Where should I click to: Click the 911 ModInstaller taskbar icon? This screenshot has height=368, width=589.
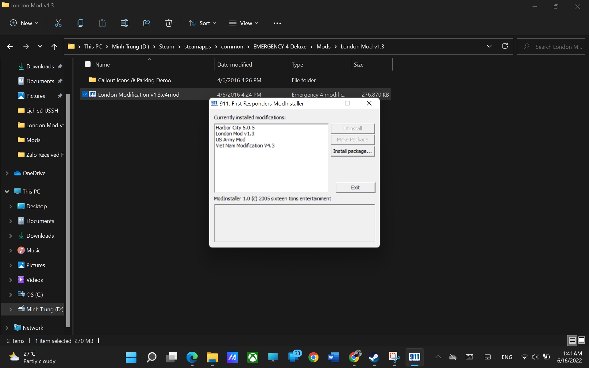(x=414, y=357)
